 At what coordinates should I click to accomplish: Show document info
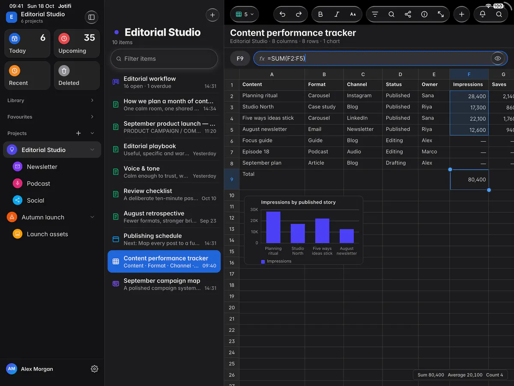pyautogui.click(x=424, y=14)
